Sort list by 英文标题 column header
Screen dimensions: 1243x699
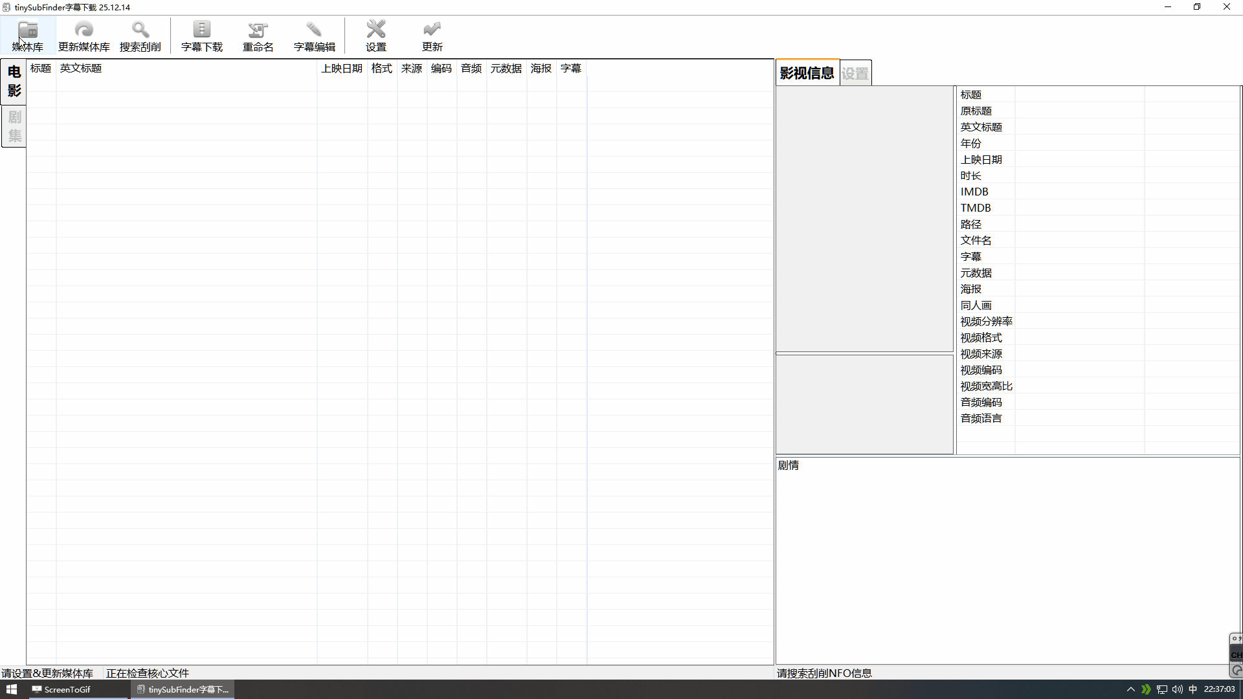(x=81, y=69)
